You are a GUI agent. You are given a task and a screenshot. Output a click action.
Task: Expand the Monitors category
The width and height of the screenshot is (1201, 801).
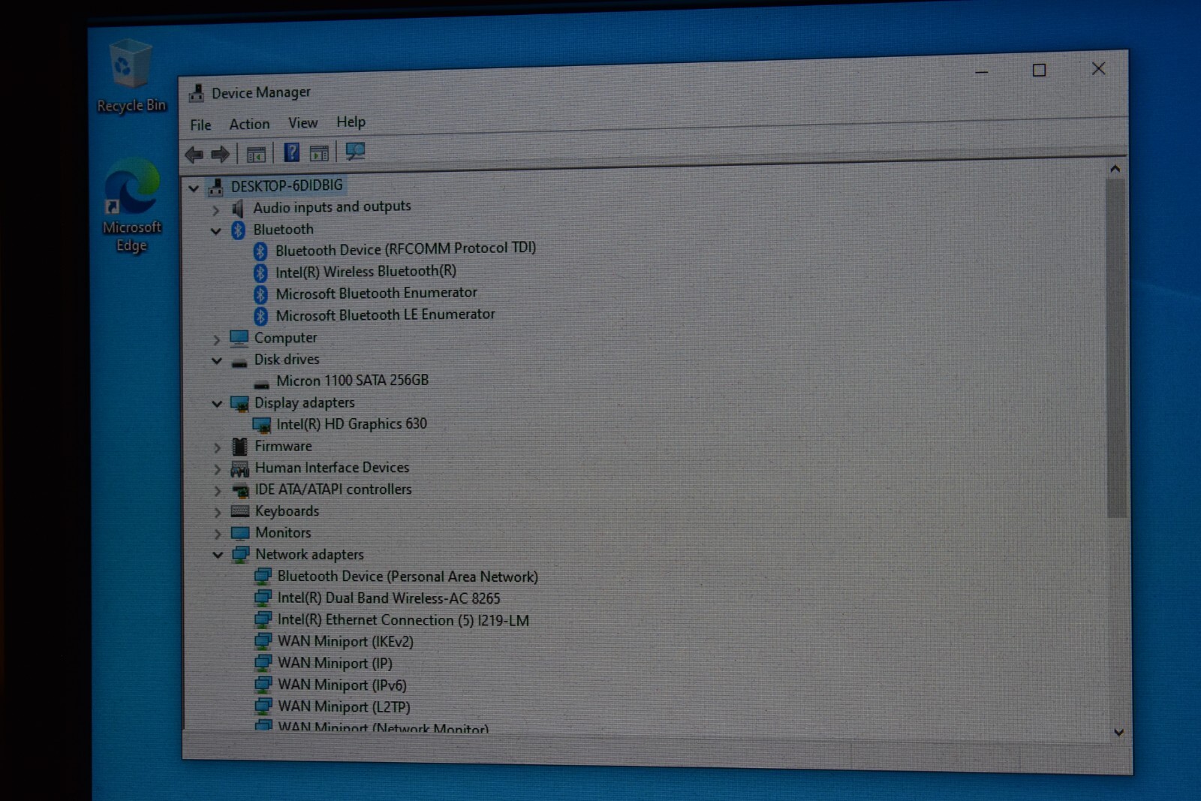click(x=217, y=535)
